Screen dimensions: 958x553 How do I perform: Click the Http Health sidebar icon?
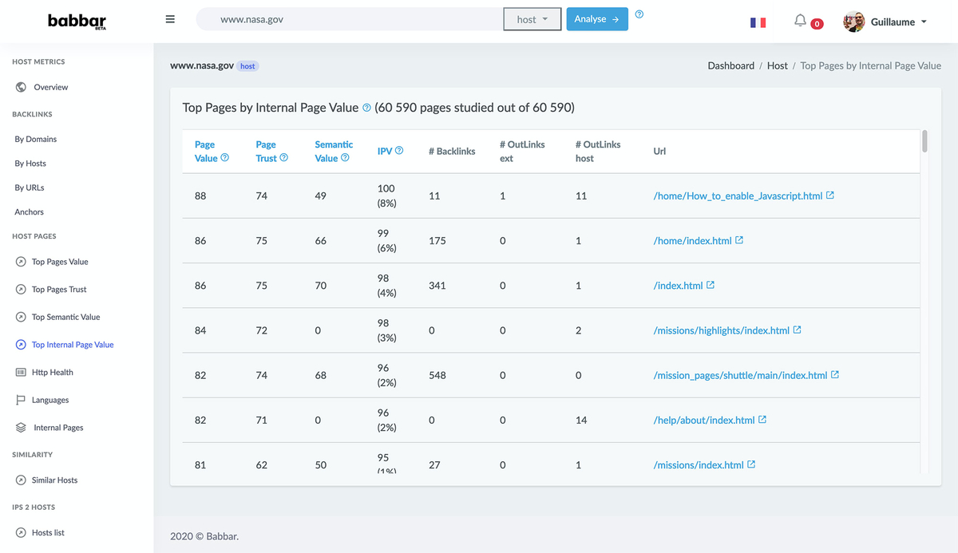point(21,373)
